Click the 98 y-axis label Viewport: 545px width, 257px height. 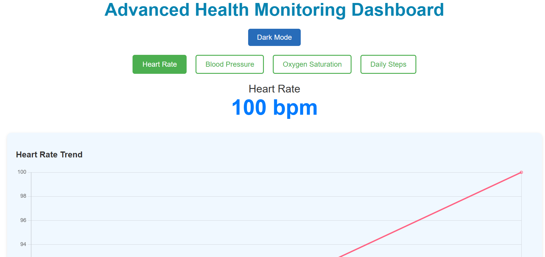[x=23, y=196]
